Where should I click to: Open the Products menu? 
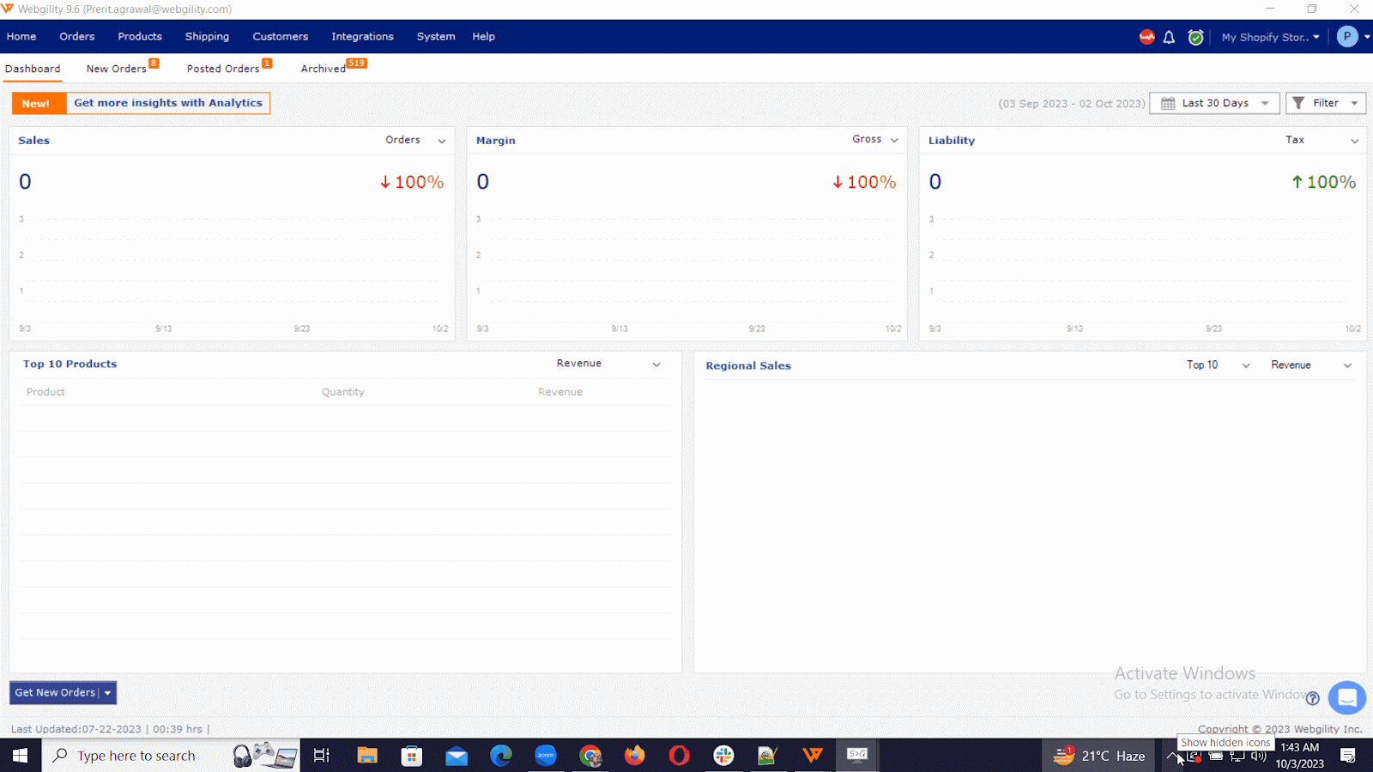point(140,37)
